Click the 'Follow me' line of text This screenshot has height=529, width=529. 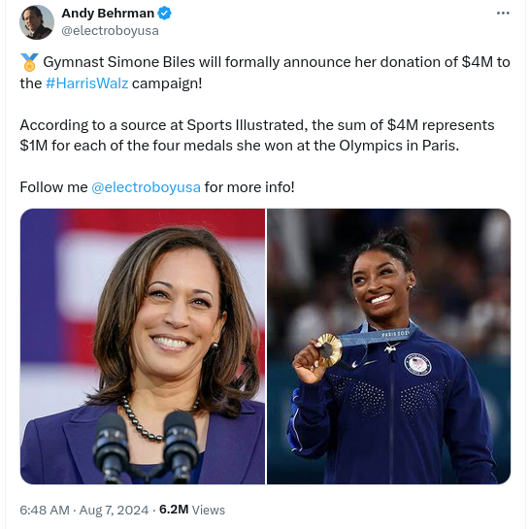[x=157, y=187]
